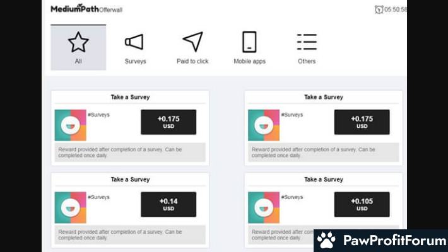Click the #Surveys tag on top-left card
Screen dimensions: 448x252
click(x=98, y=115)
